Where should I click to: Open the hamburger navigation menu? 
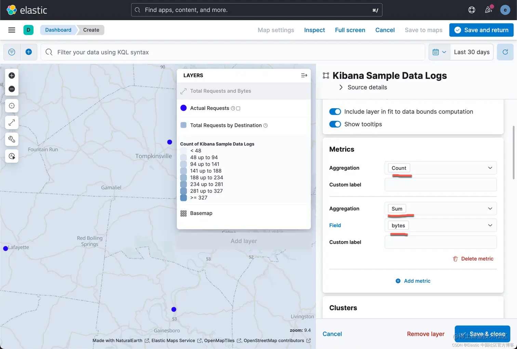[12, 30]
